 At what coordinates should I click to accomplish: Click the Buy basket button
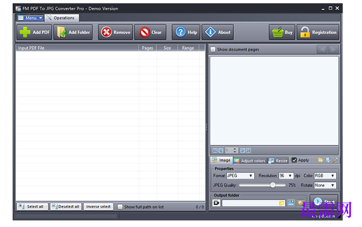282,32
